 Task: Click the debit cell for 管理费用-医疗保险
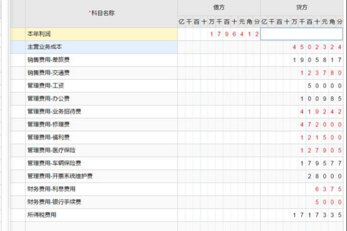pyautogui.click(x=219, y=150)
